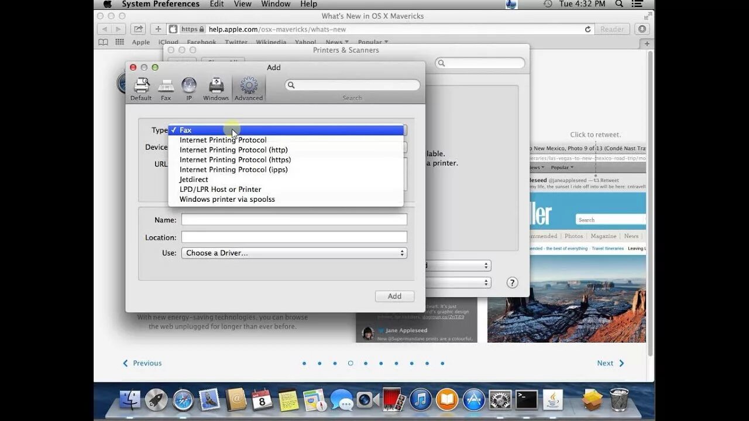Choose plain Internet Printing Protocol entry

(286, 140)
